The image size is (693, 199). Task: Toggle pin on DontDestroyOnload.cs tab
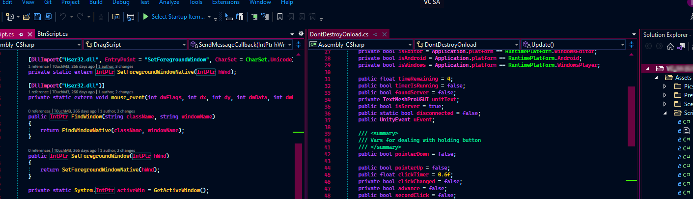point(376,34)
